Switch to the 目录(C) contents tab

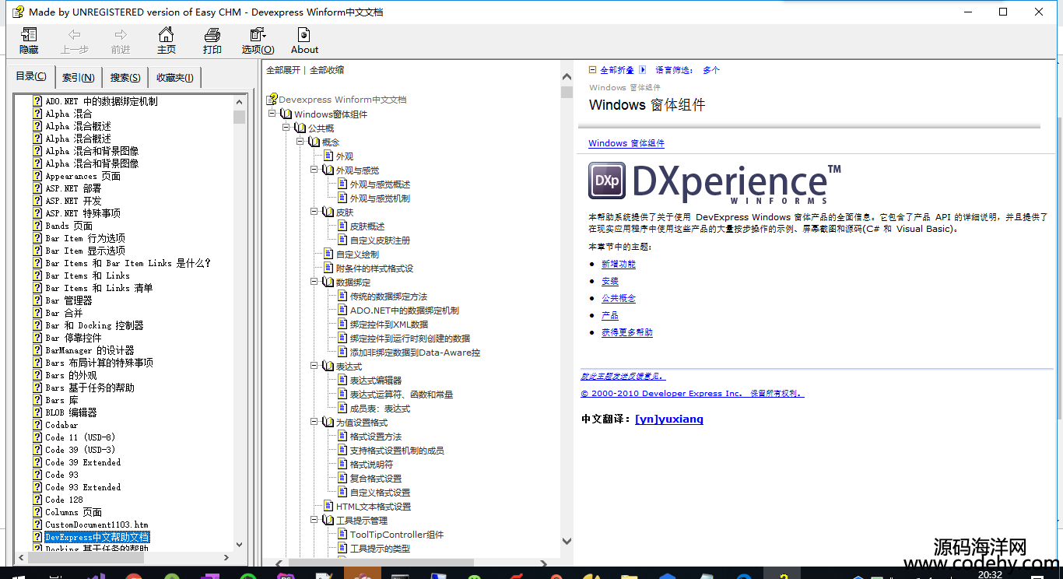coord(31,76)
